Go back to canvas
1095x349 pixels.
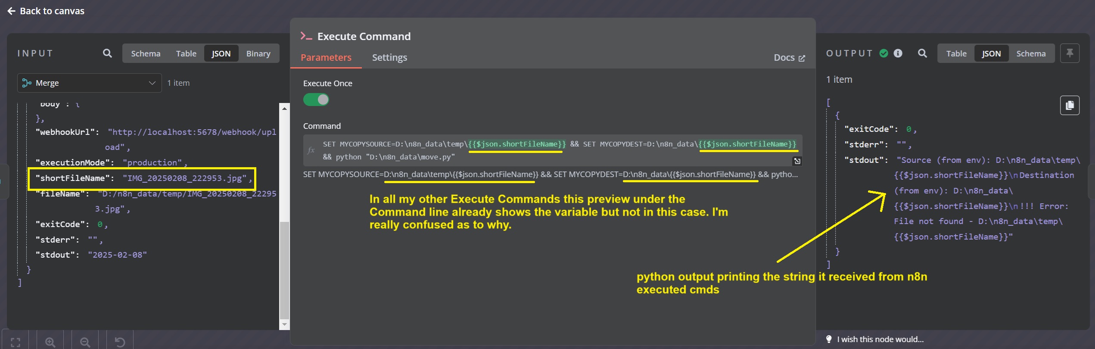46,11
